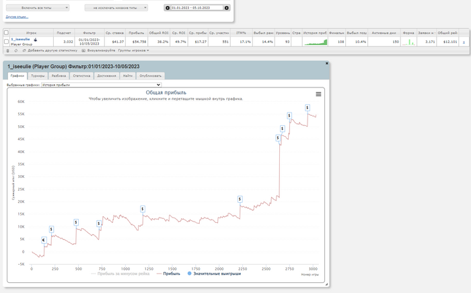
Task: Click the Визуализируйте button with icon
Action: click(98, 51)
